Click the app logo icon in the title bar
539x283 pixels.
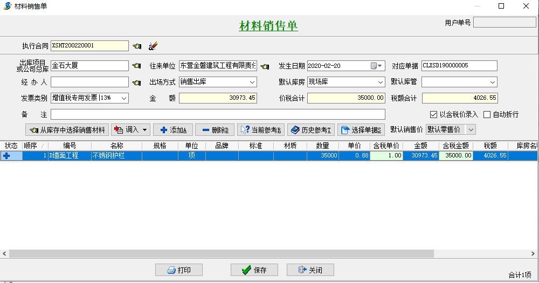pyautogui.click(x=7, y=6)
